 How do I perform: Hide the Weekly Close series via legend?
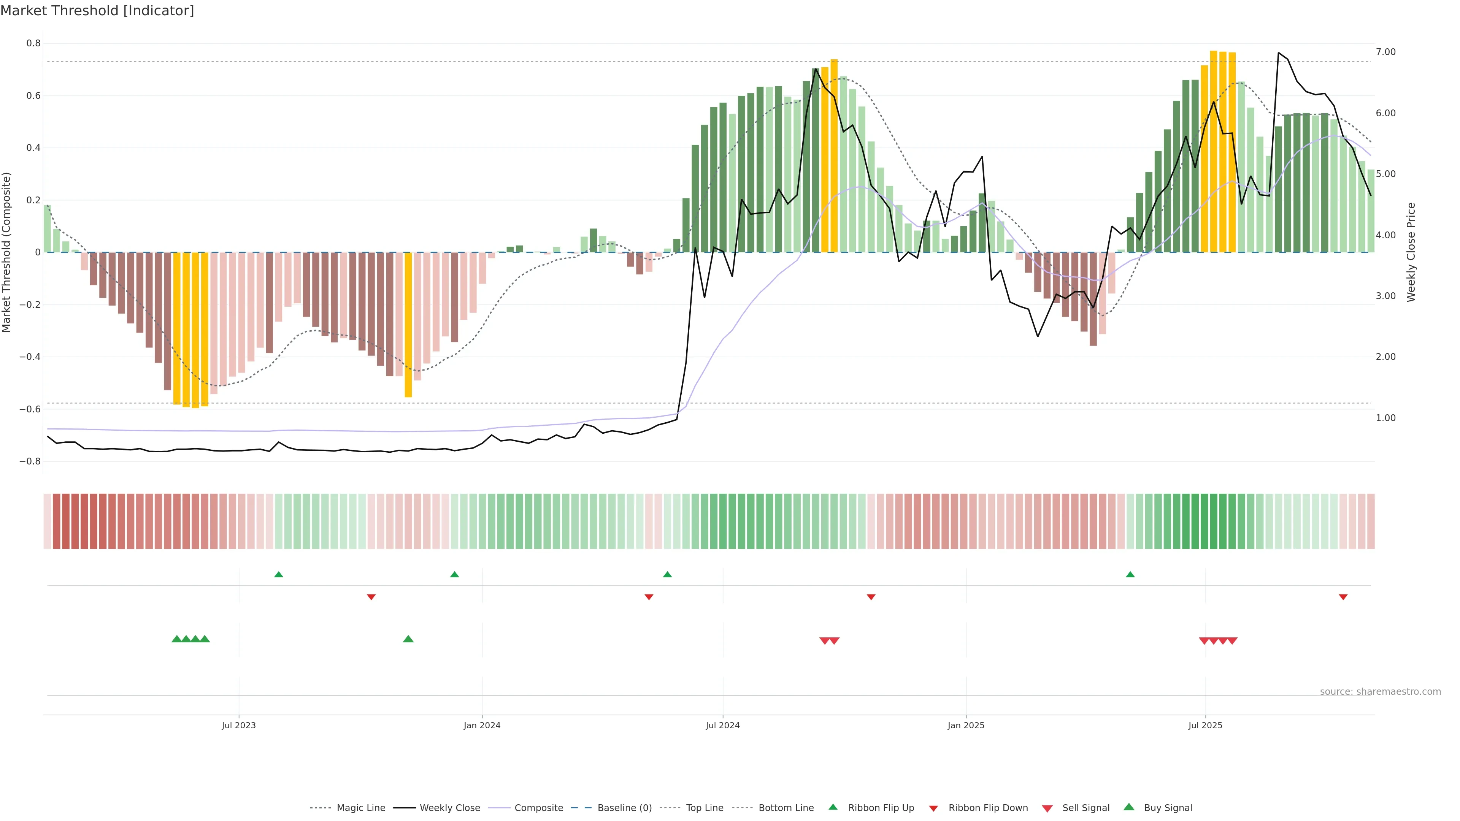click(449, 808)
